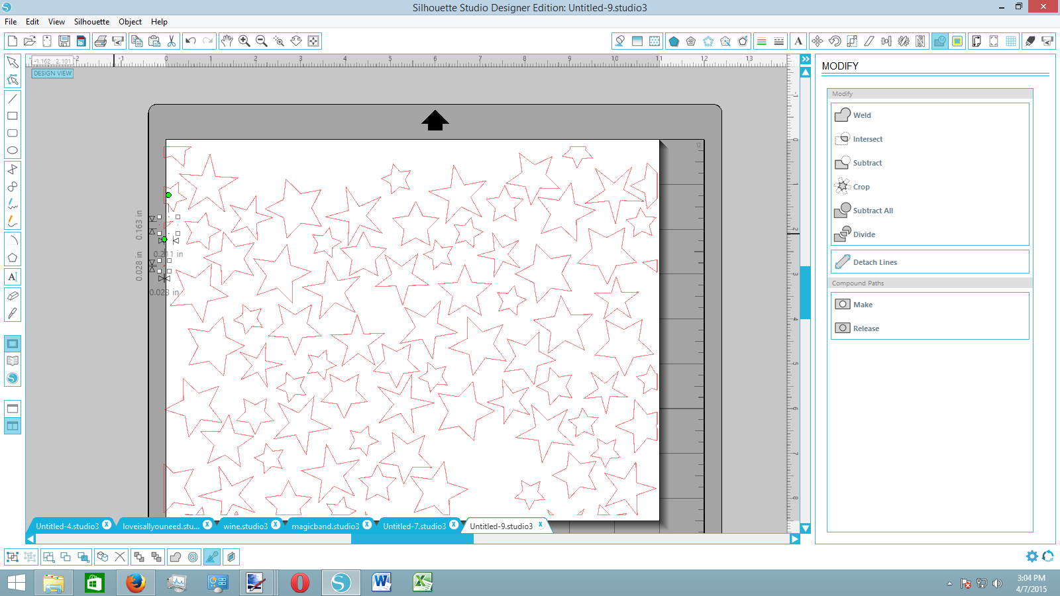
Task: Create a new document with the New icon
Action: point(12,41)
